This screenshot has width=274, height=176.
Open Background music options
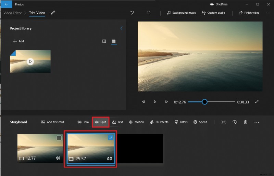[181, 13]
